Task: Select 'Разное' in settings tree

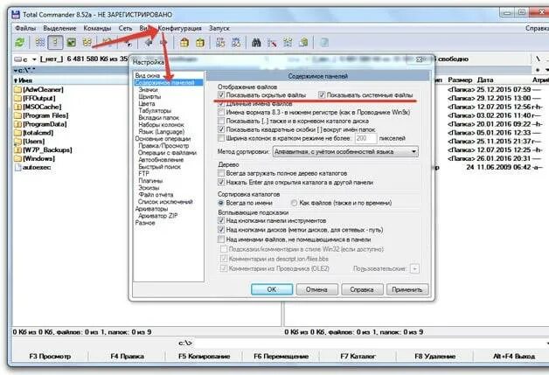Action: pos(145,223)
